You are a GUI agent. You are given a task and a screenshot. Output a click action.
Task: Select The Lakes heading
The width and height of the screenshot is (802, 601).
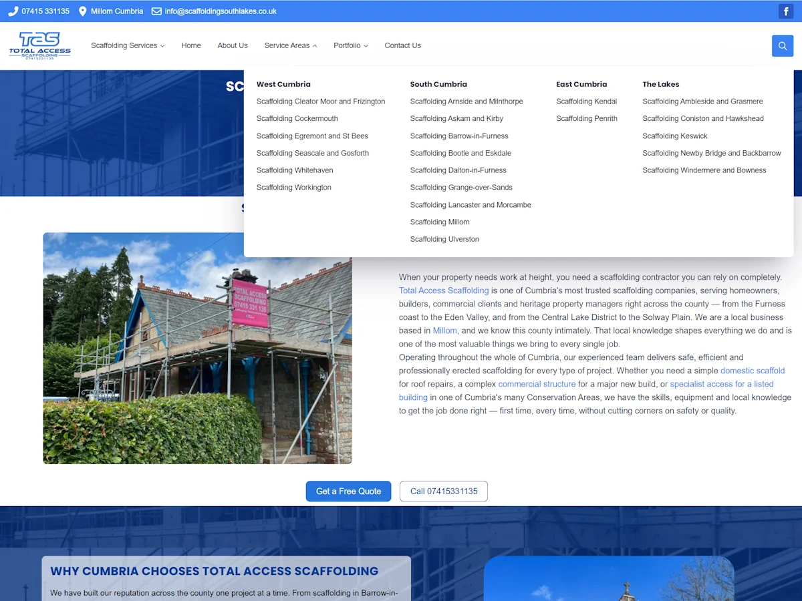[x=660, y=84]
